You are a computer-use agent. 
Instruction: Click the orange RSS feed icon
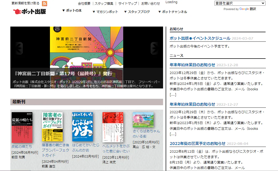(x=45, y=4)
